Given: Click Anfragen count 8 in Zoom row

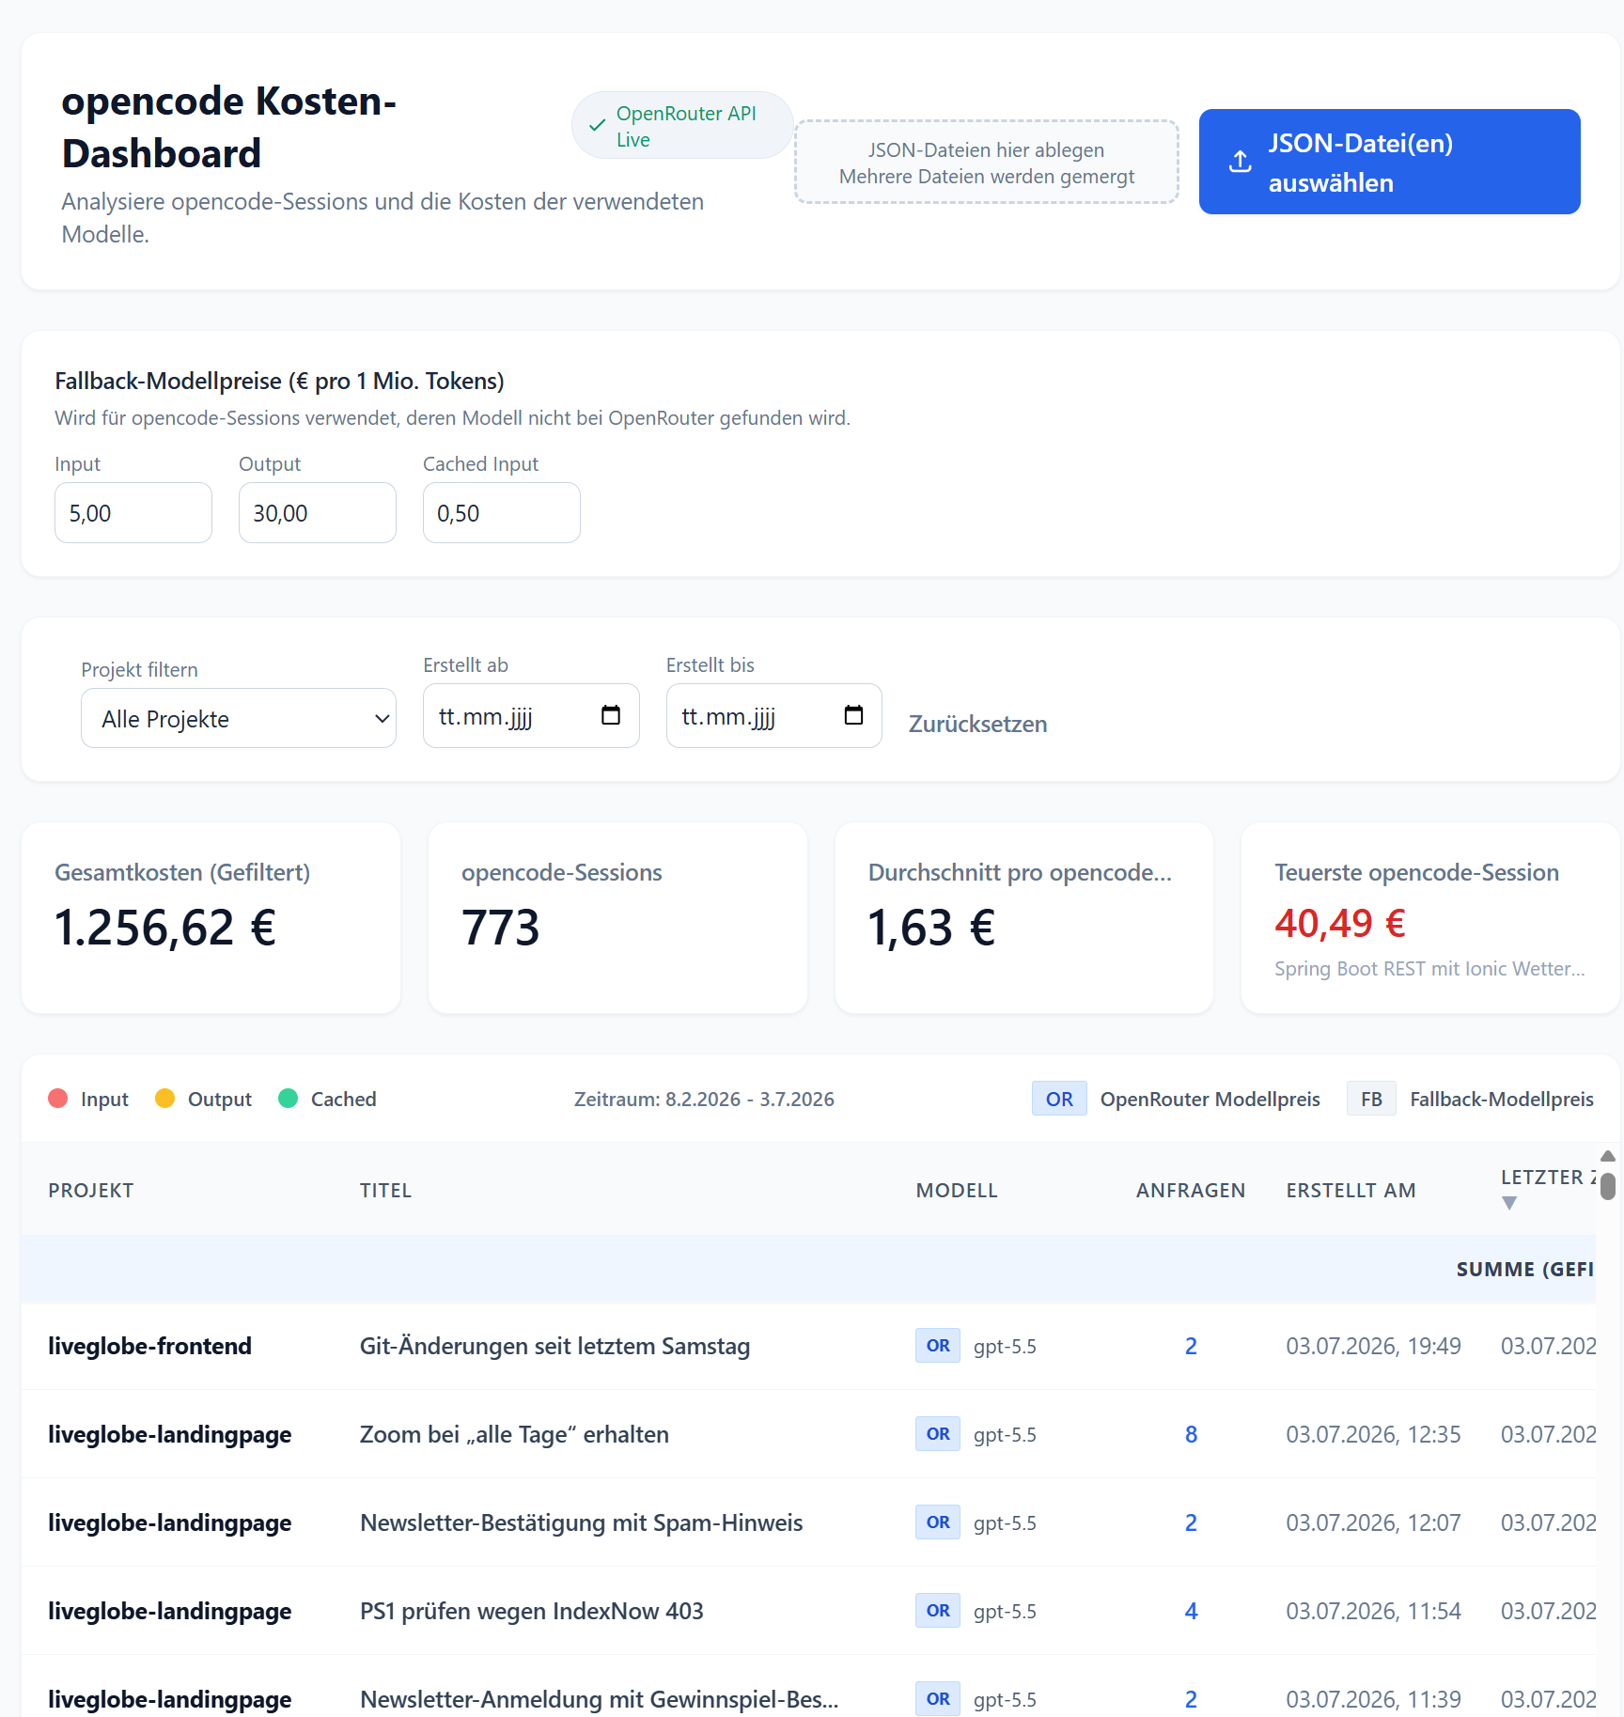Looking at the screenshot, I should pos(1191,1434).
